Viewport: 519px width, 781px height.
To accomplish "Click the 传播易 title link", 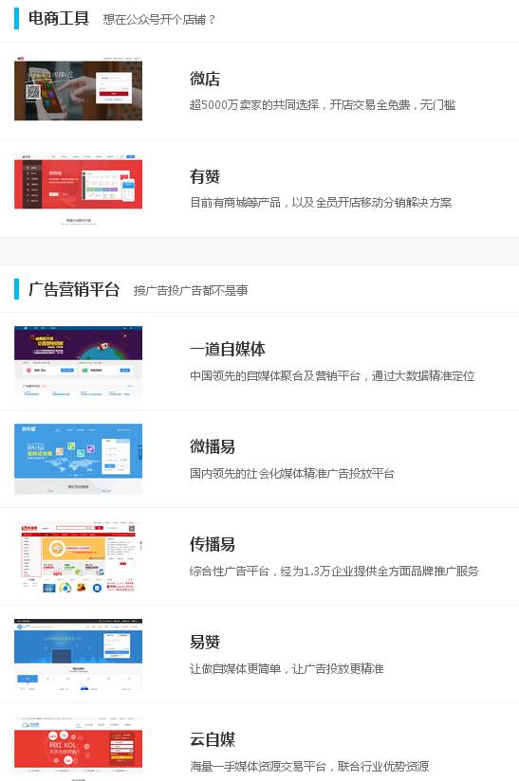I will pos(212,544).
